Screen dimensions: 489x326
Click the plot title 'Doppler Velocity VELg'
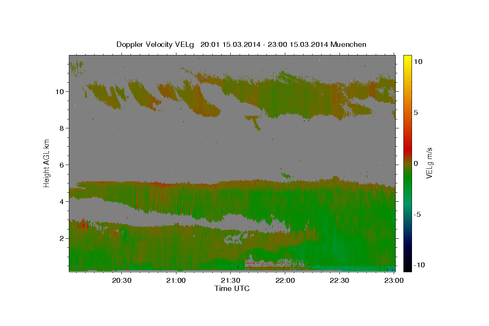(x=156, y=44)
